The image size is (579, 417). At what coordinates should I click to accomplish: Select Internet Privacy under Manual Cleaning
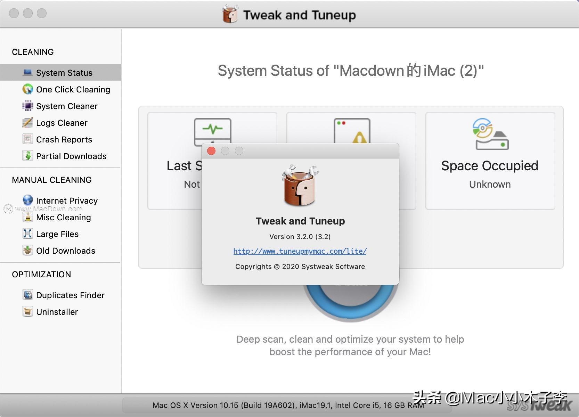coord(66,200)
